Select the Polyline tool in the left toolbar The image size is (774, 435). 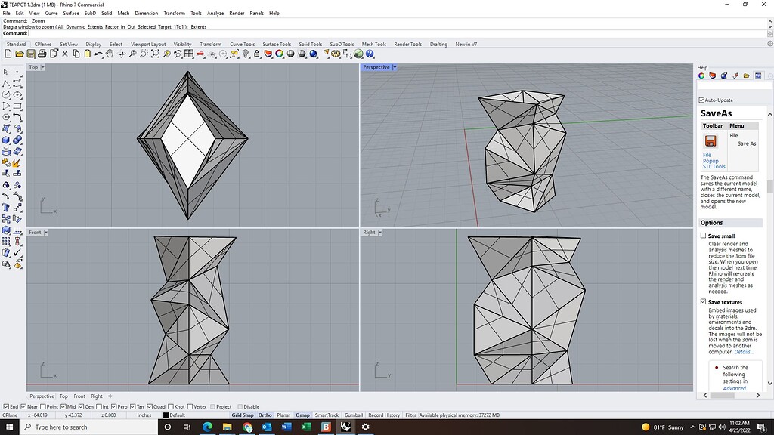(x=6, y=82)
